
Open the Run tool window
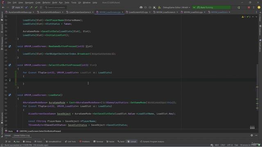(16, 142)
